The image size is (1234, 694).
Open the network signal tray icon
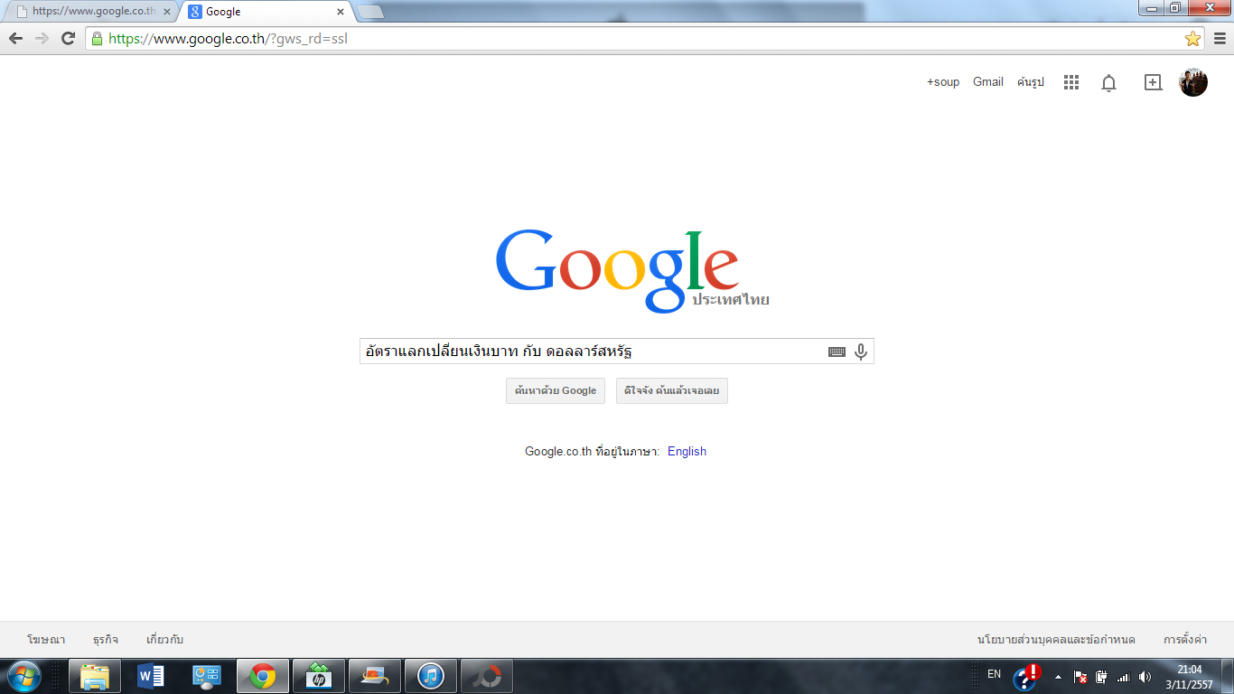[1123, 676]
